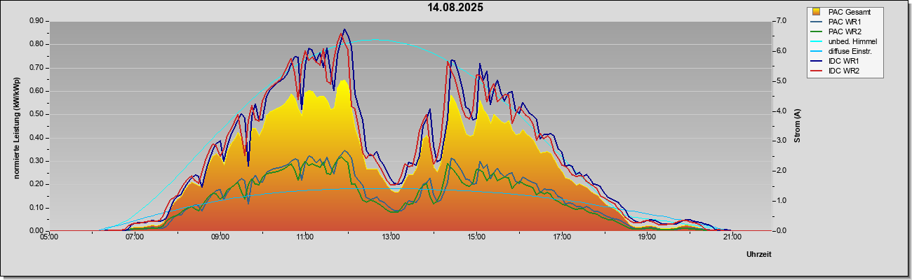
Task: Click the unbed. Himmel legend entry
Action: click(845, 41)
